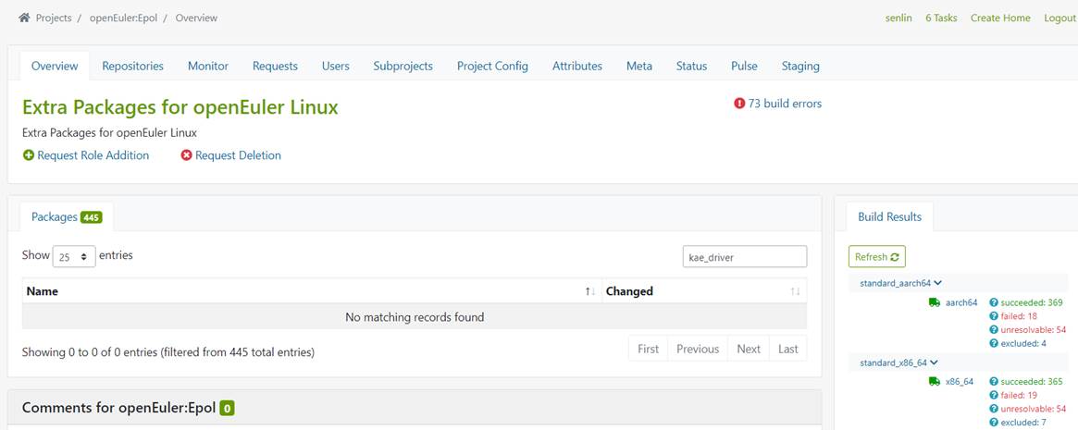Expand the standard_x86_64 repository chevron

935,362
